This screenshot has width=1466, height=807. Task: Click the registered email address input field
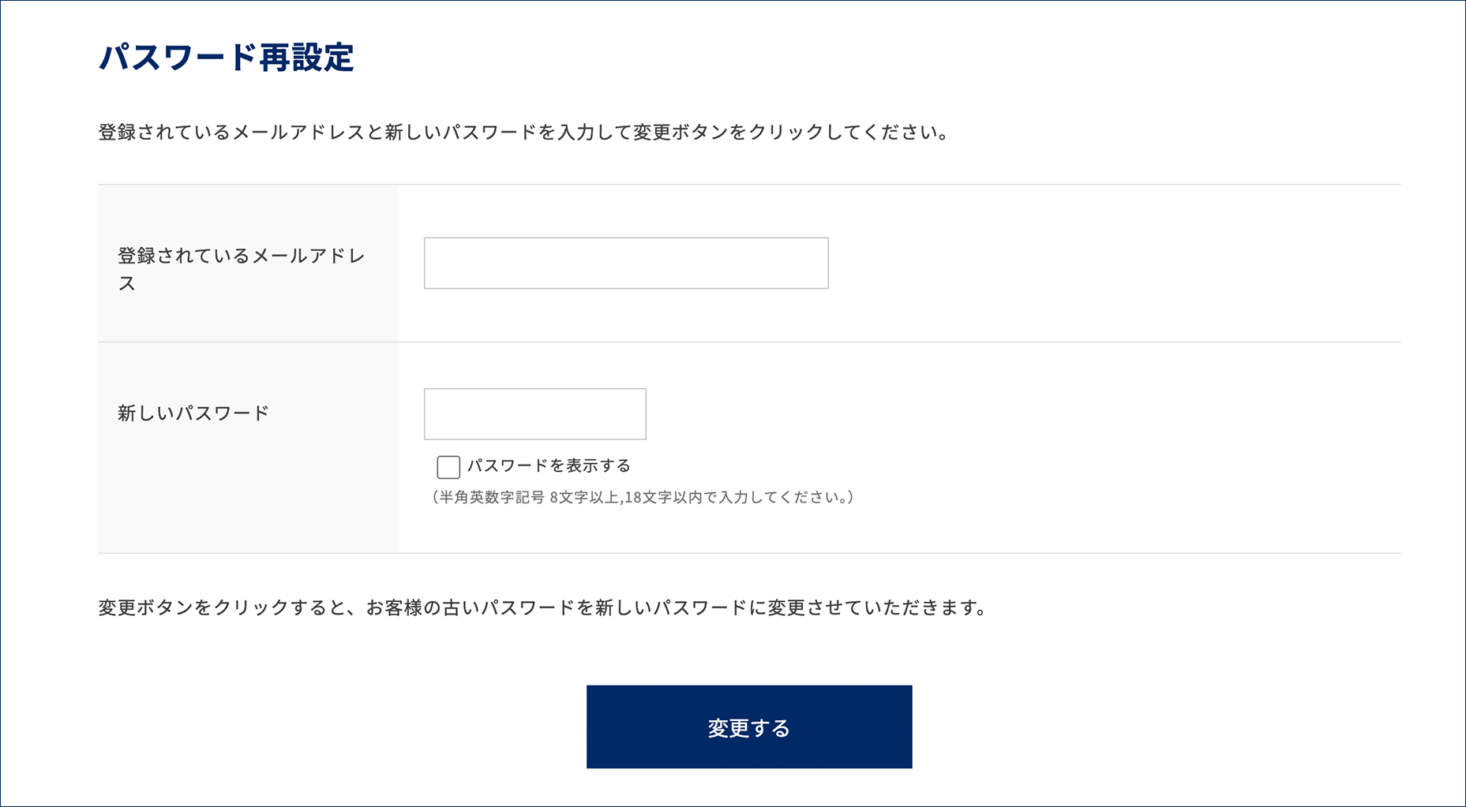pos(625,263)
